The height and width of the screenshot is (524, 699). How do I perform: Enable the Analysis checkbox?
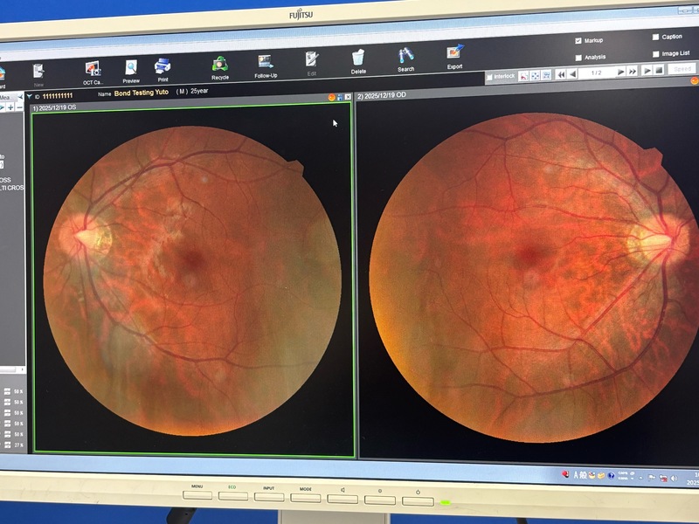(578, 58)
